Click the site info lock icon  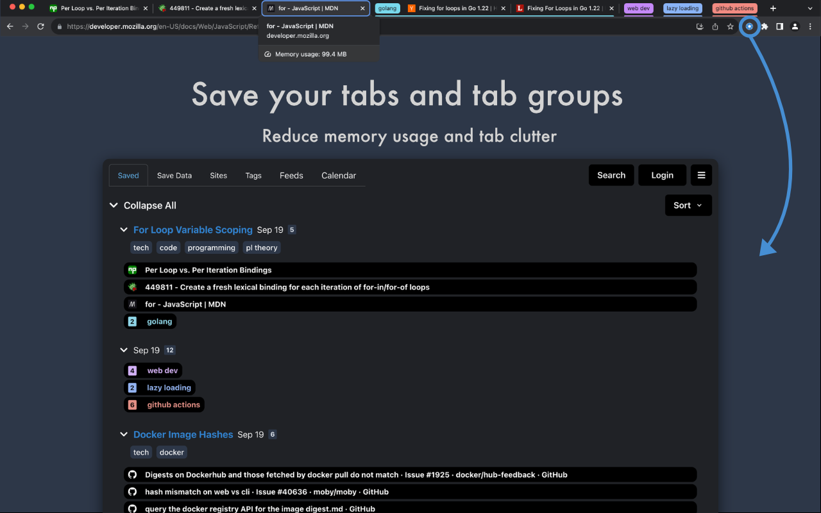pos(60,26)
